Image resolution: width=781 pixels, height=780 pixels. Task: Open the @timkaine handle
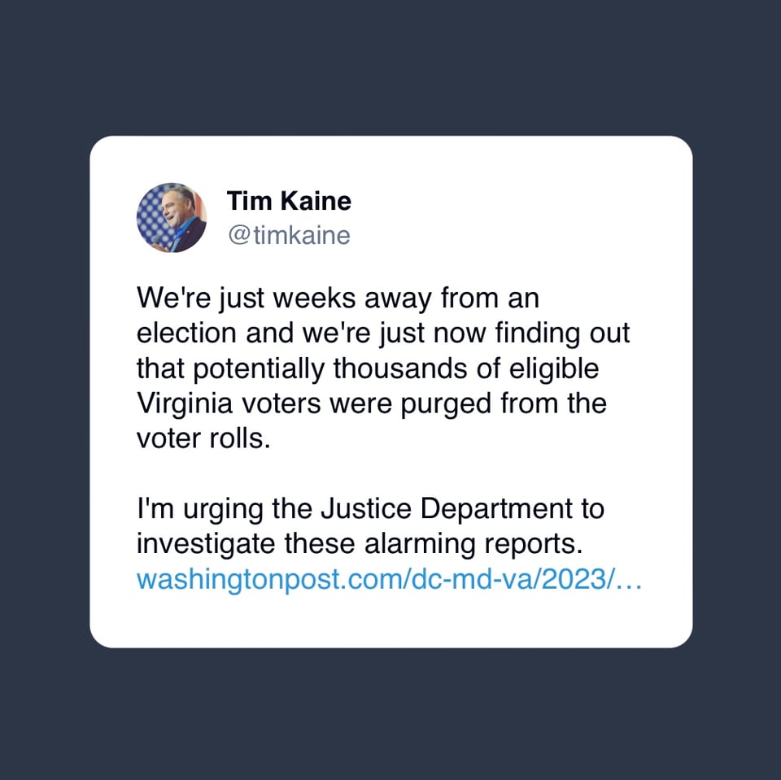(289, 236)
